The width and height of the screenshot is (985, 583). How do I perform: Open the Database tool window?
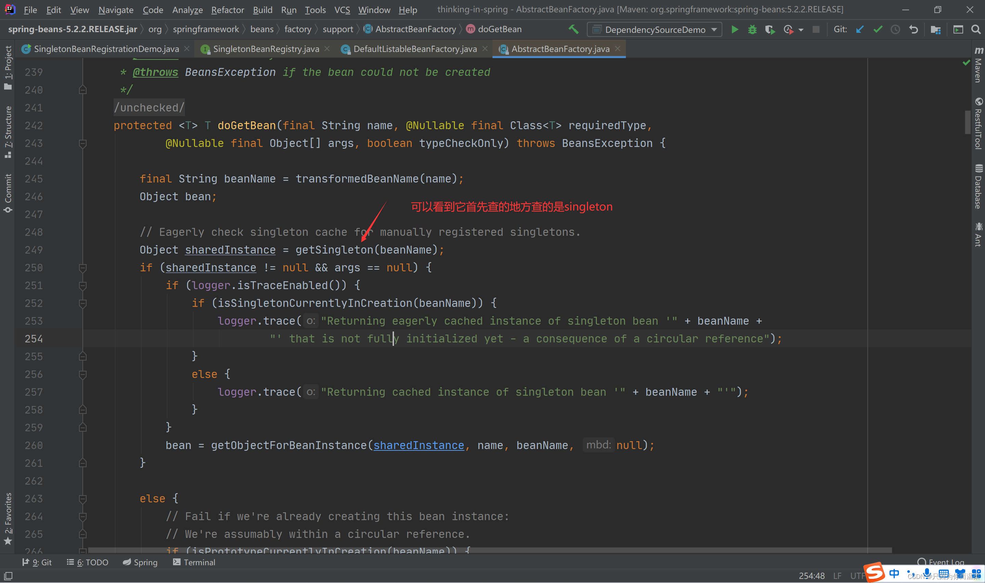(978, 187)
